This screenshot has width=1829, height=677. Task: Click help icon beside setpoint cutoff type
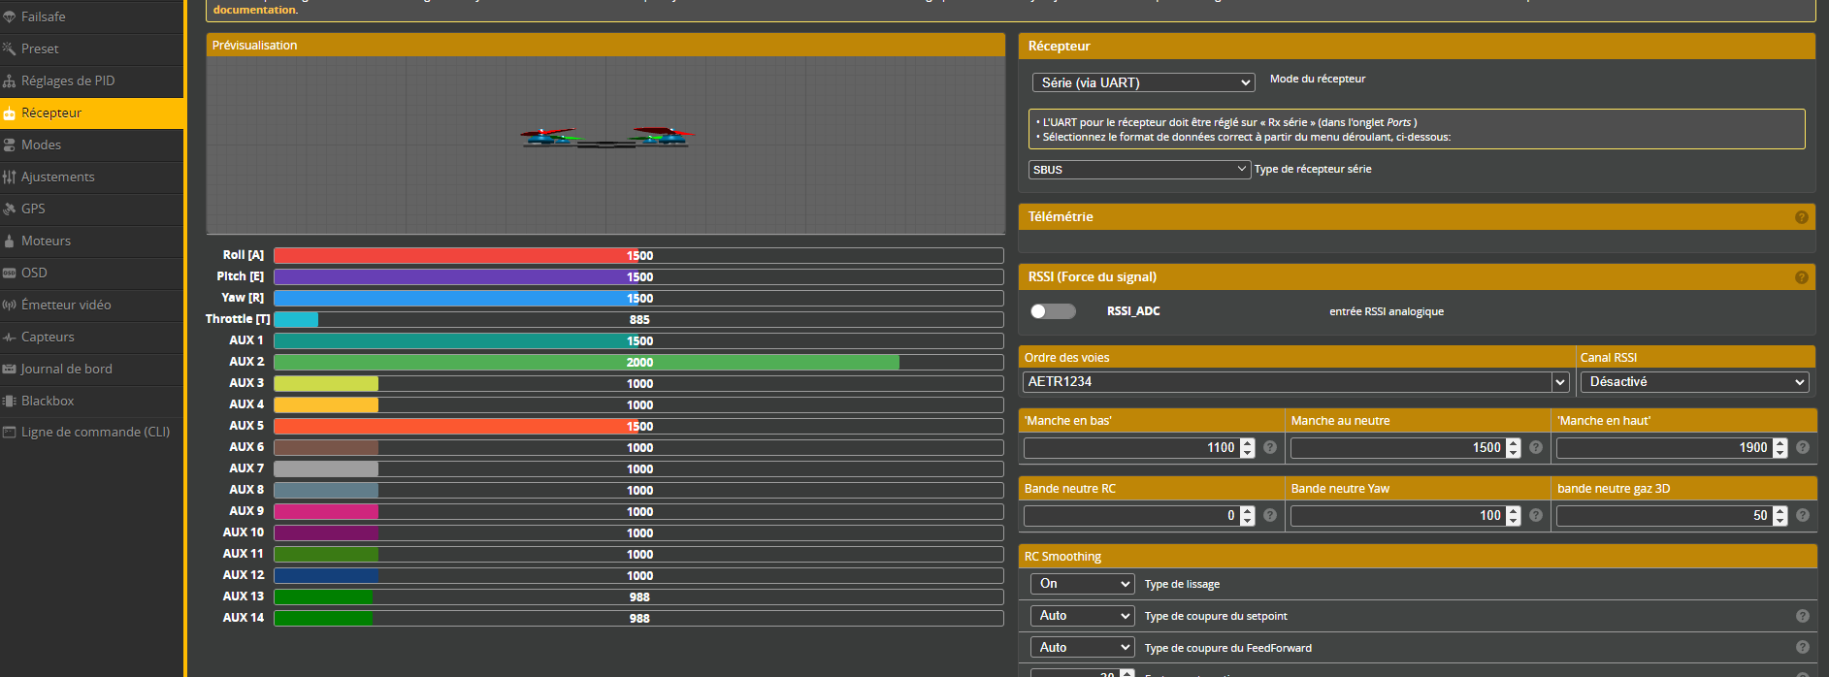(x=1802, y=616)
